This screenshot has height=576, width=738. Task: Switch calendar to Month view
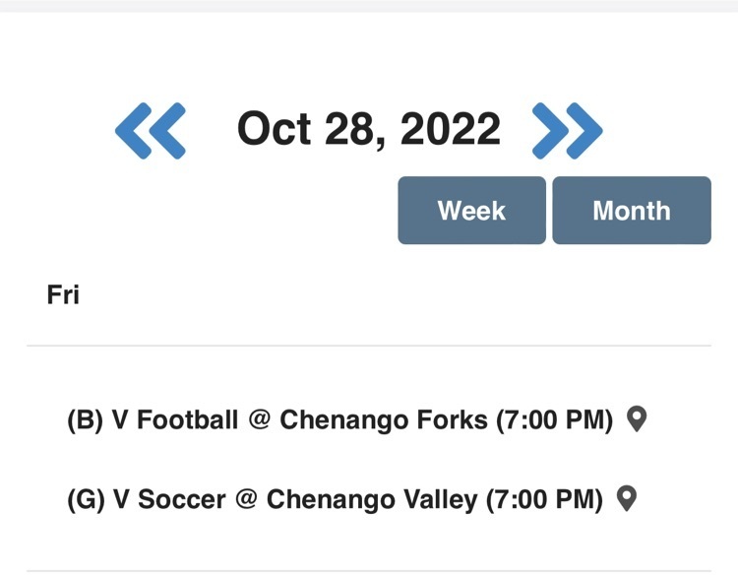[632, 210]
